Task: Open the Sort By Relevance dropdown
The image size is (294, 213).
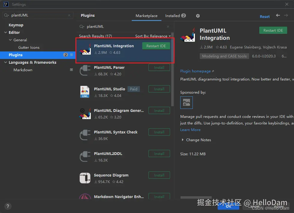Action: [x=153, y=36]
